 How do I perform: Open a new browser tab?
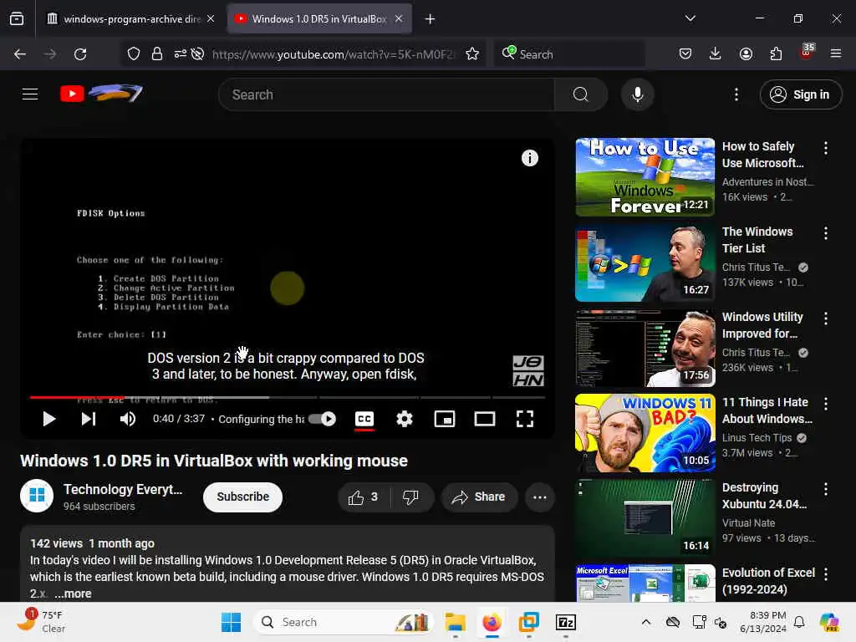(x=431, y=19)
